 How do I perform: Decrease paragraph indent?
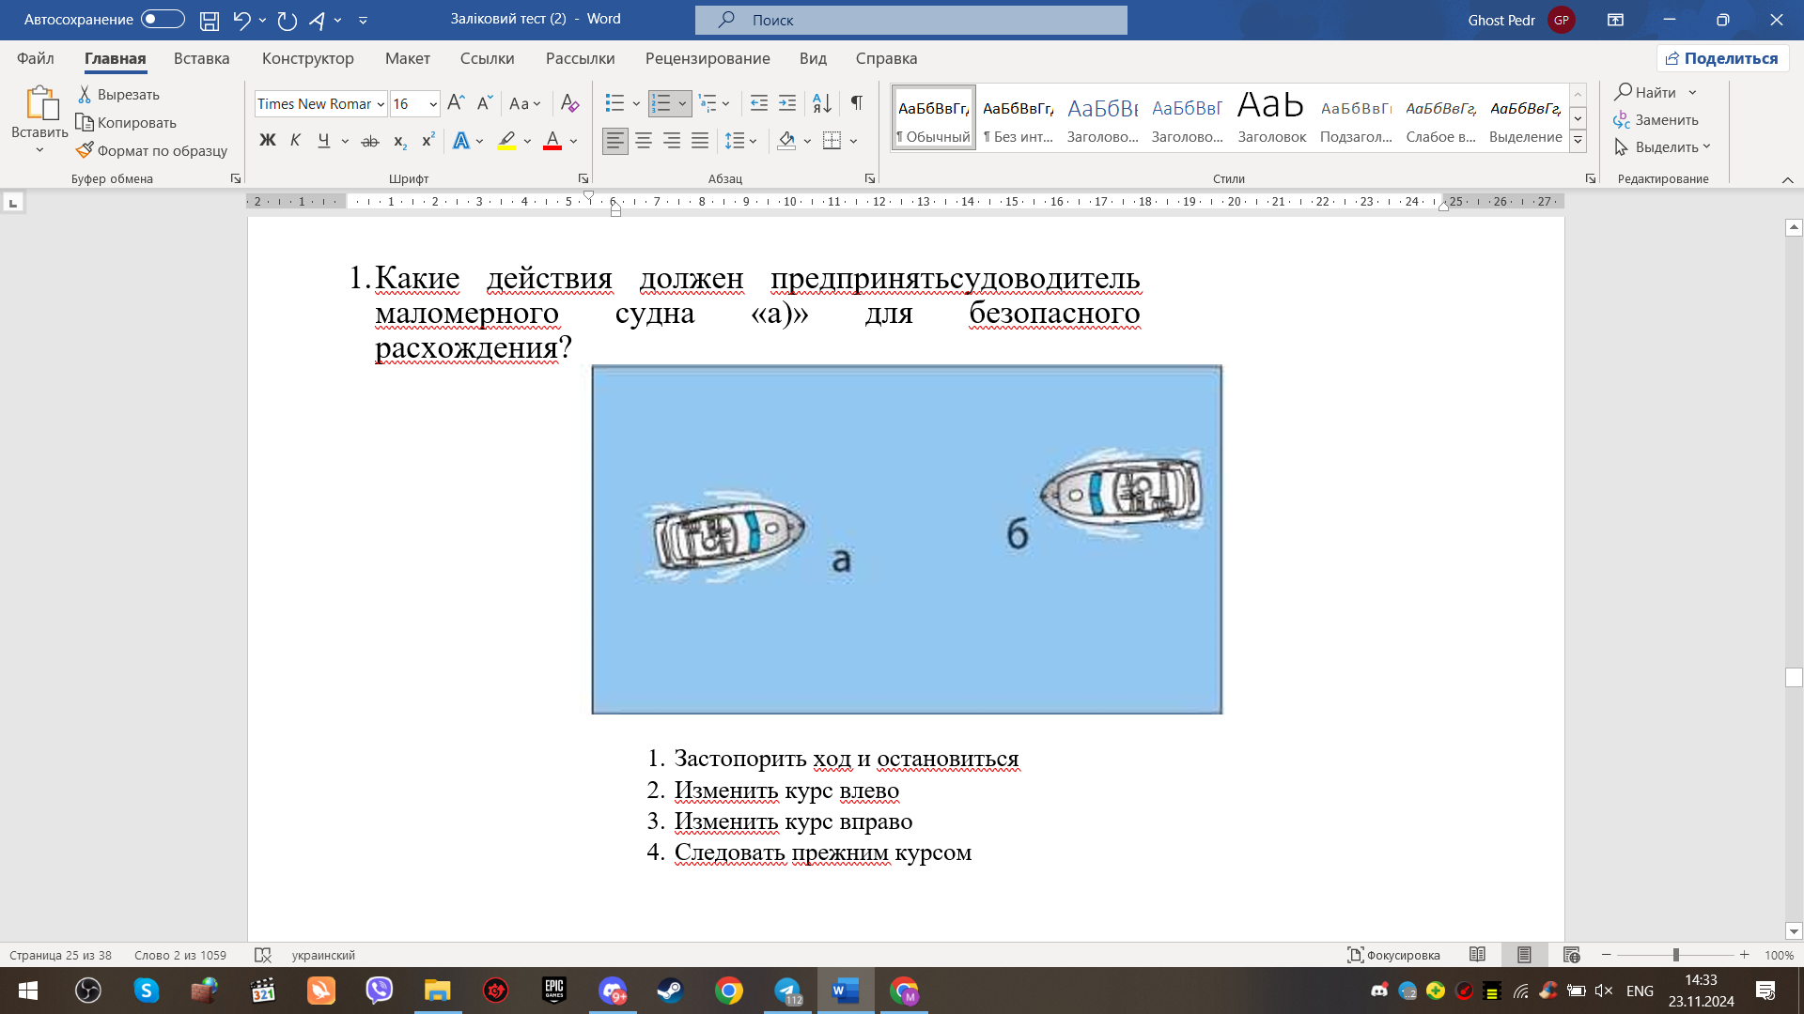pos(759,102)
